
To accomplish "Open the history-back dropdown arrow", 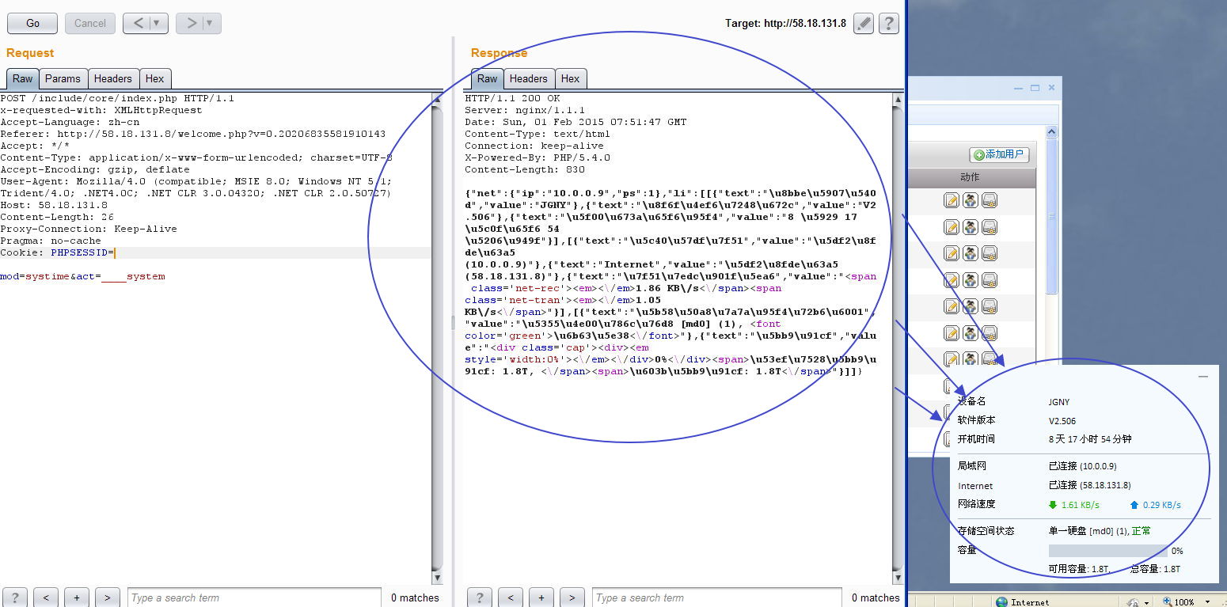I will point(157,24).
